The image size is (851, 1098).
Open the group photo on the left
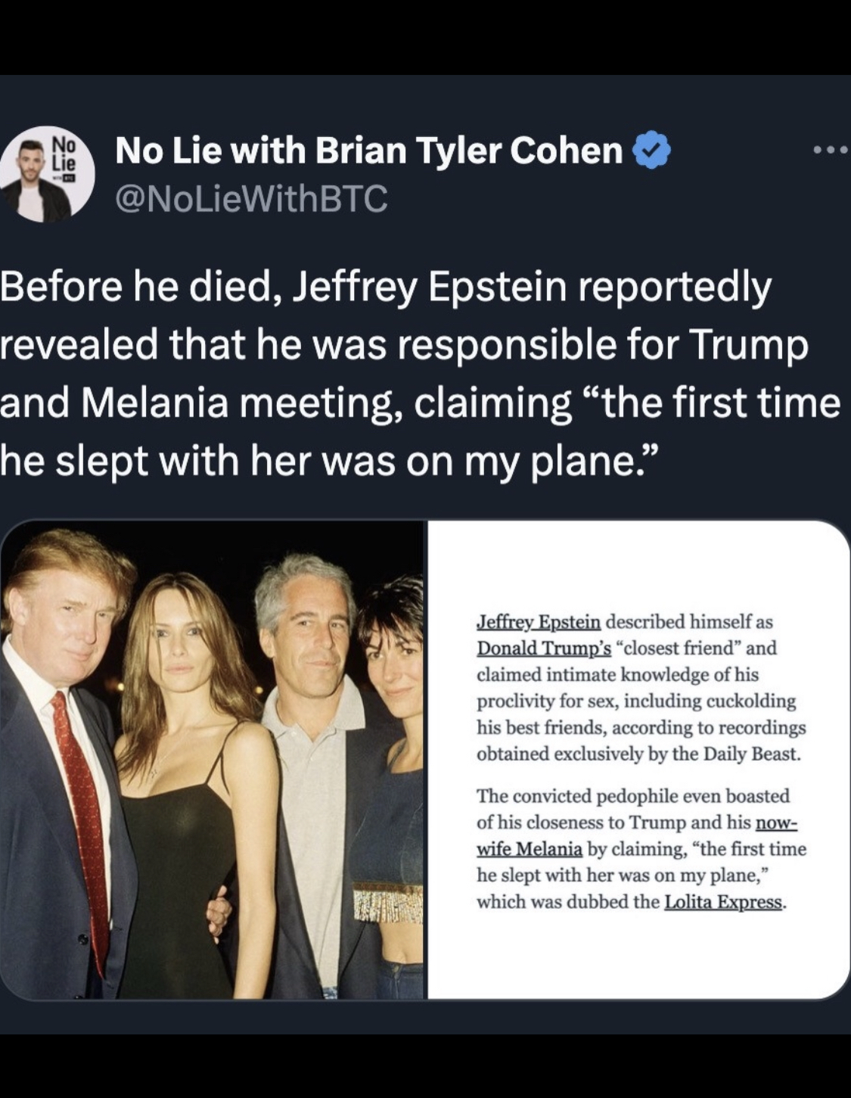pos(213,759)
